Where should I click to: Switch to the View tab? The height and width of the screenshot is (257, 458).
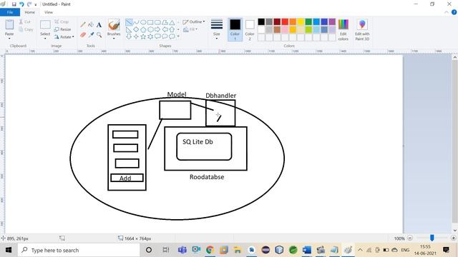click(49, 12)
